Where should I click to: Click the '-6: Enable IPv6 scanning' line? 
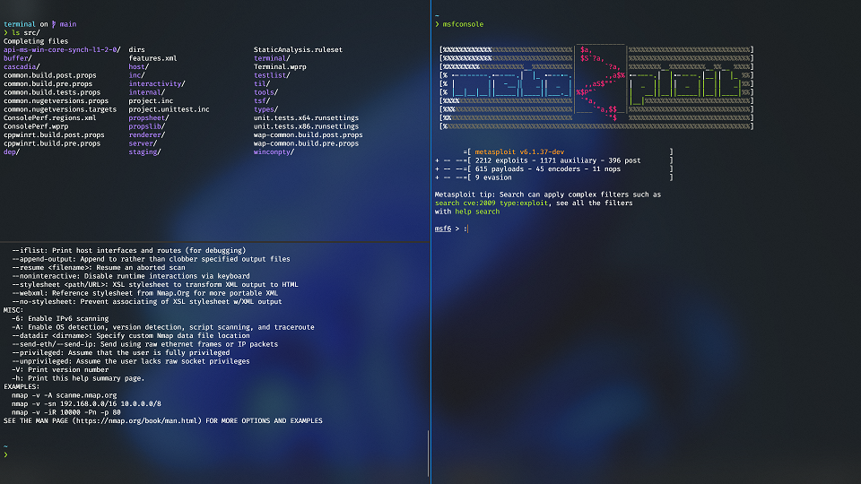pyautogui.click(x=60, y=319)
